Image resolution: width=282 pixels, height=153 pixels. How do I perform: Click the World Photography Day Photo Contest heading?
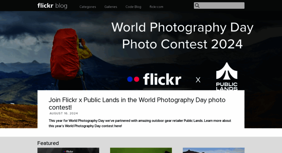tap(182, 36)
